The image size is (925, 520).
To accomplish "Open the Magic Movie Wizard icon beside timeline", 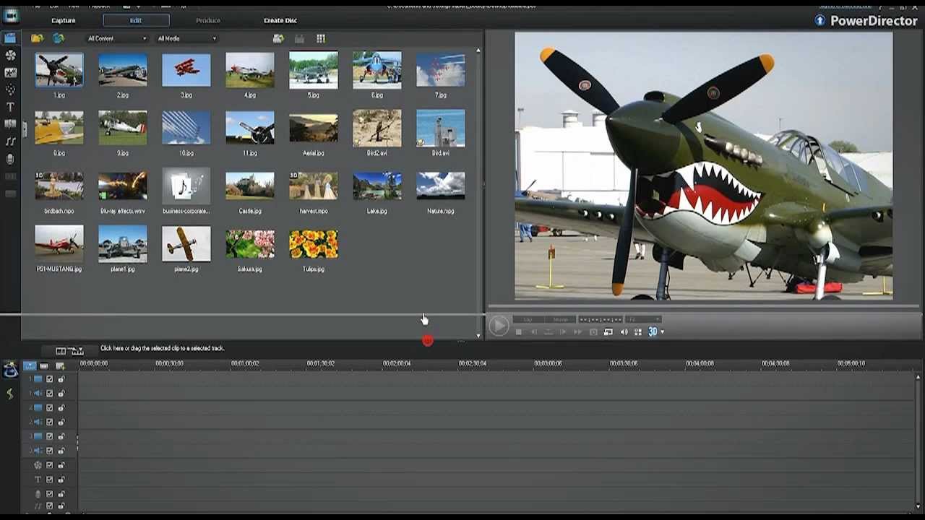I will (10, 370).
